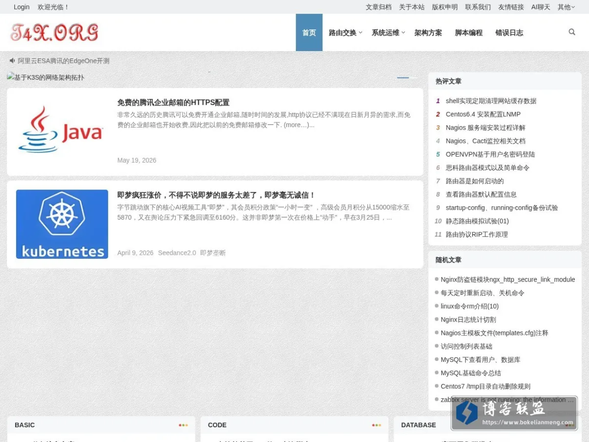
Task: Open 版权申明 in the top bar
Action: pyautogui.click(x=445, y=7)
